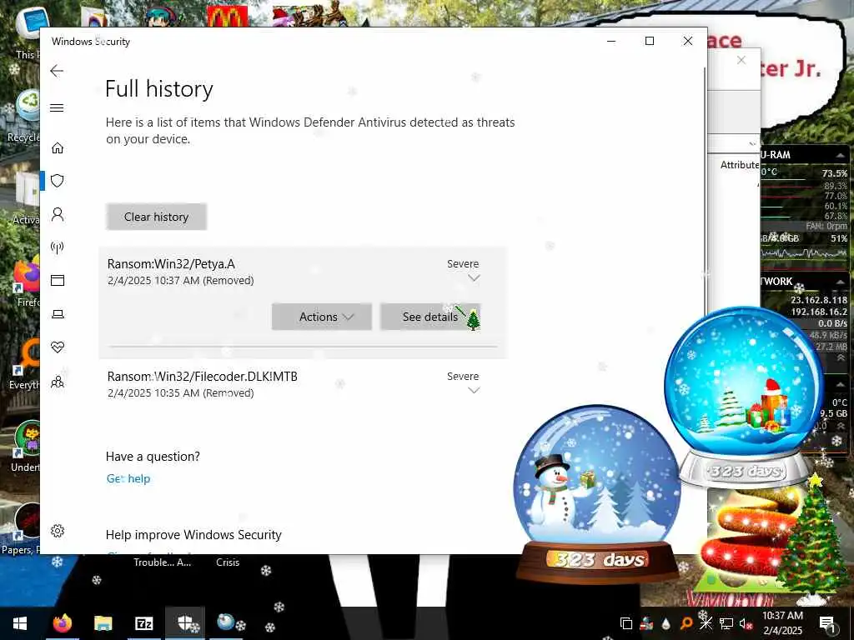Expand the Filecoder.DLK!MTB entry chevron
This screenshot has width=854, height=640.
[474, 391]
